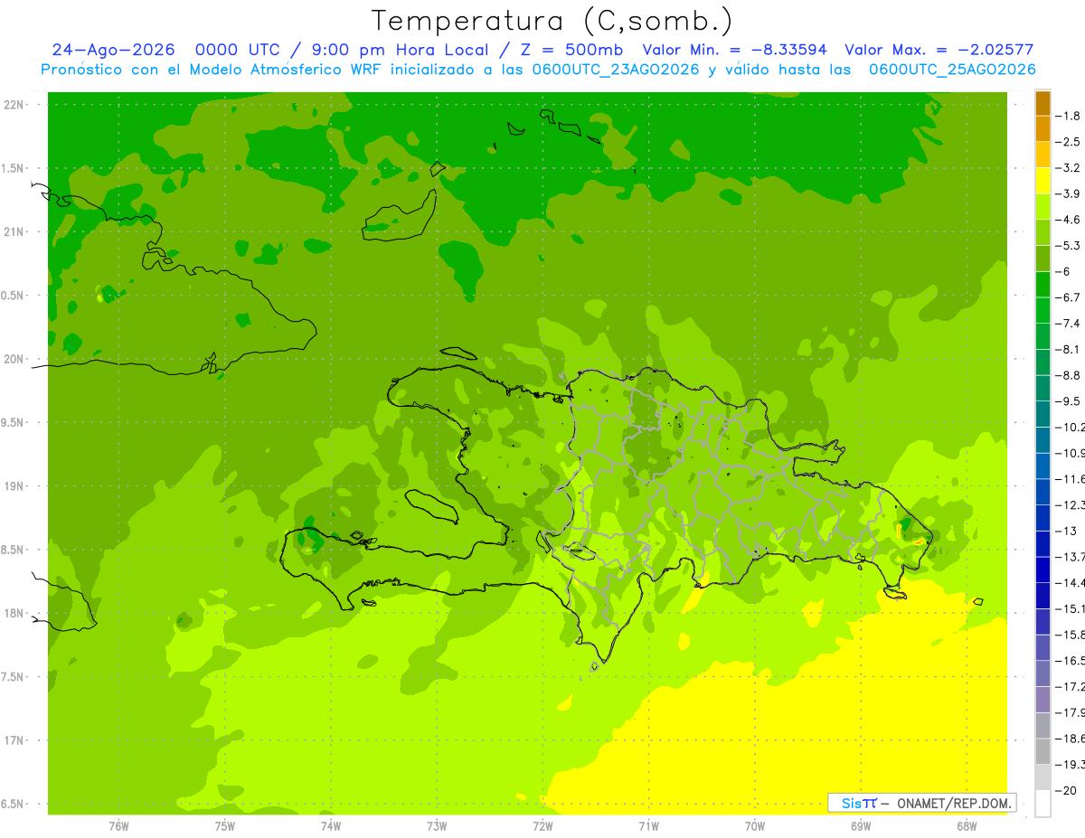Pick the purple swatch between -17.2 and -17.9
The width and height of the screenshot is (1085, 838).
pos(1043,700)
